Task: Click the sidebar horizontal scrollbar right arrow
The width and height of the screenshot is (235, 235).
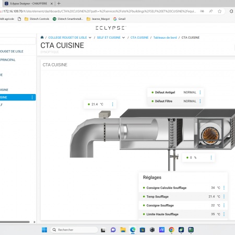Action: (x=34, y=222)
